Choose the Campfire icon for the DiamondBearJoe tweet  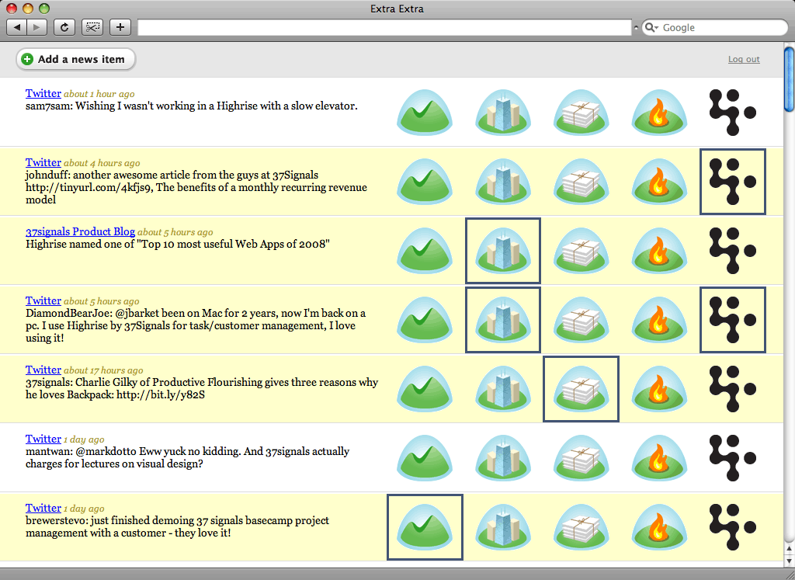659,319
